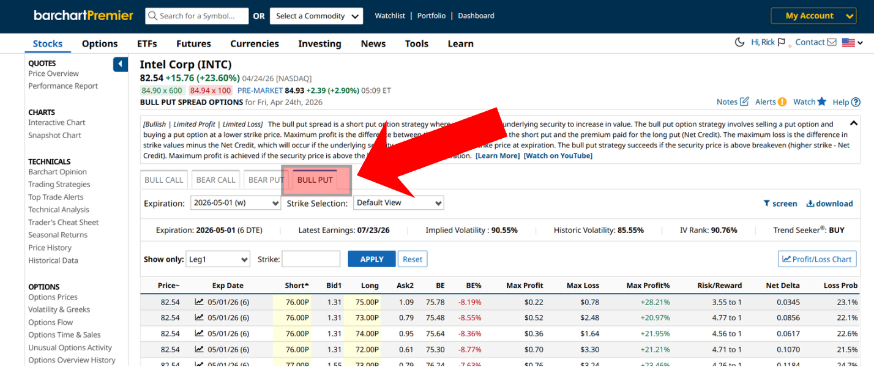Open the Show only Leg1 dropdown
The image size is (874, 373).
pyautogui.click(x=218, y=259)
